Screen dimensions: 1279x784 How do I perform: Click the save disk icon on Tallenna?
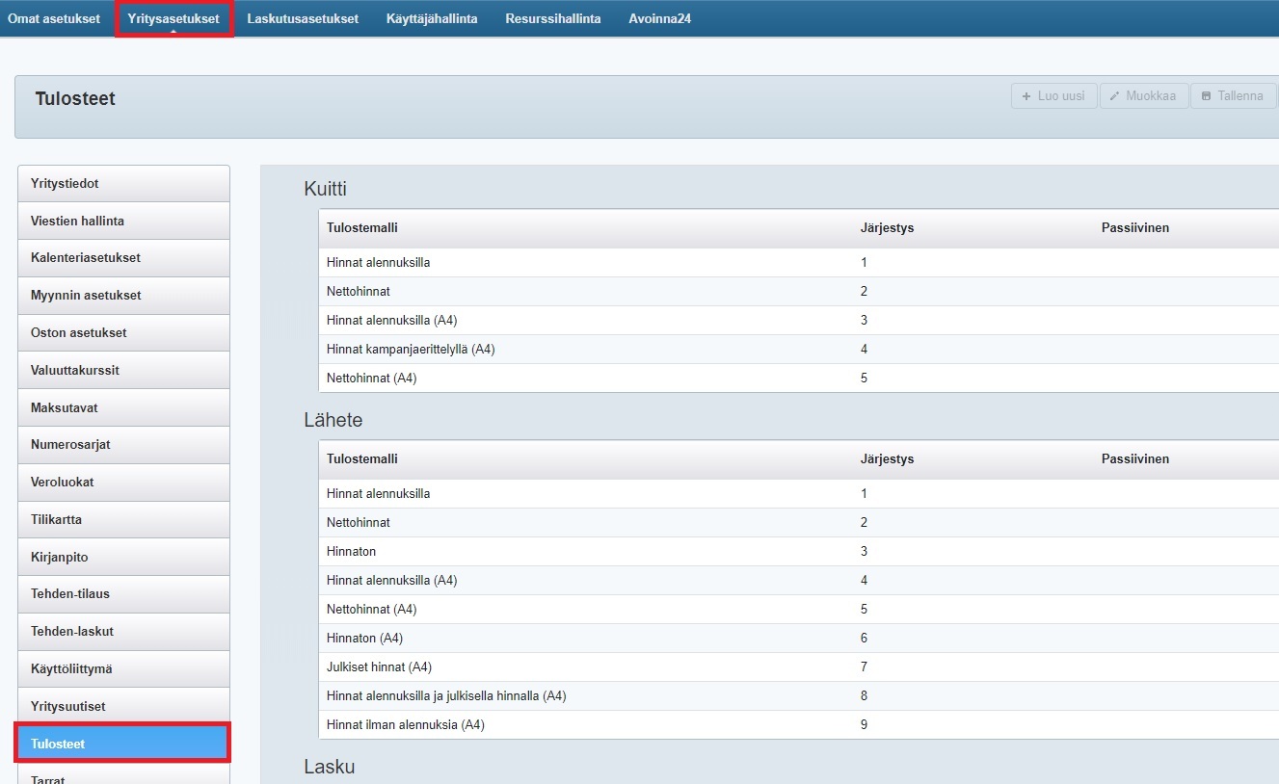(x=1206, y=96)
